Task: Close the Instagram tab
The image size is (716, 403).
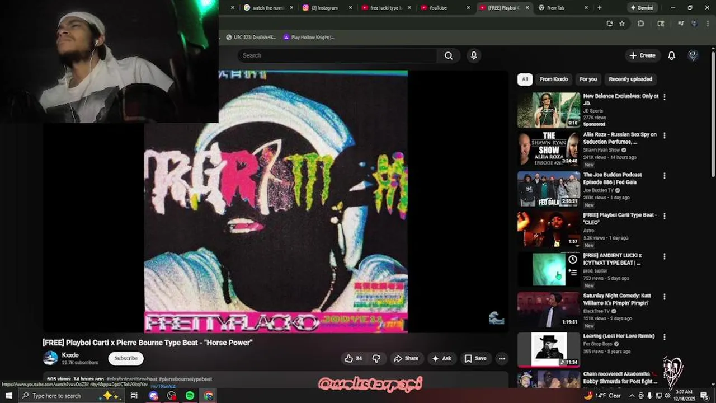Action: [x=351, y=8]
